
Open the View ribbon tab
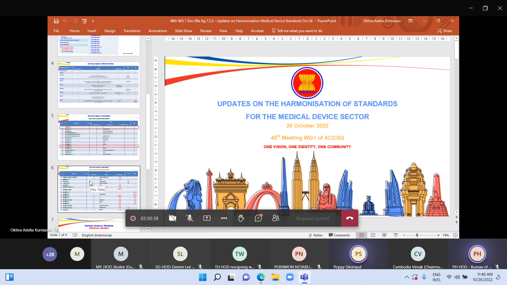pos(223,31)
